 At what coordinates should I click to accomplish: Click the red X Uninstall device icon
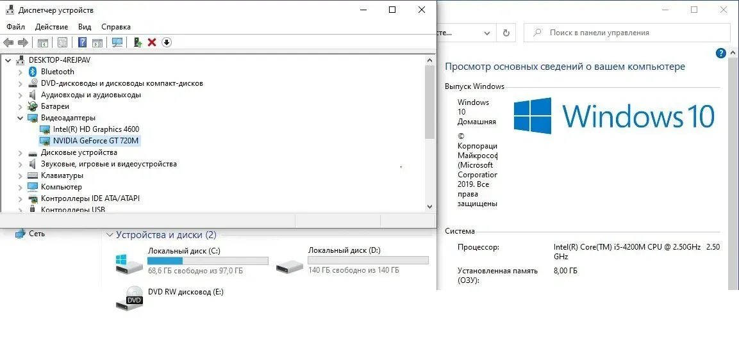pos(152,42)
